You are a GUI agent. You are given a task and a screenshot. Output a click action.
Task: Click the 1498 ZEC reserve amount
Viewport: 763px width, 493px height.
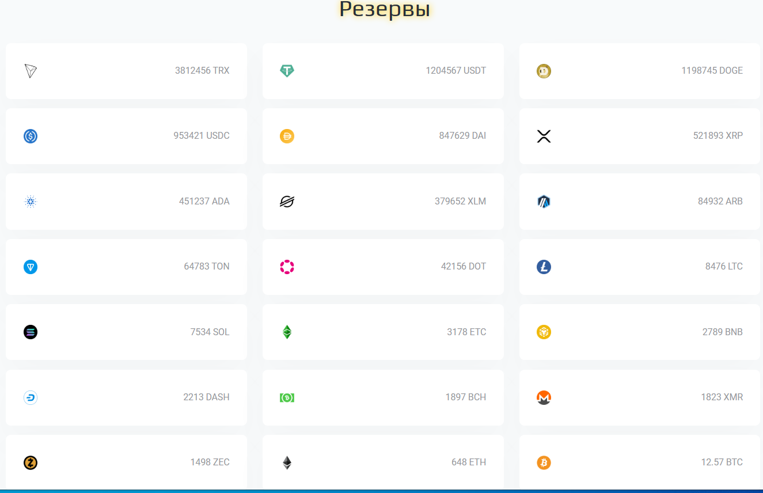(210, 462)
